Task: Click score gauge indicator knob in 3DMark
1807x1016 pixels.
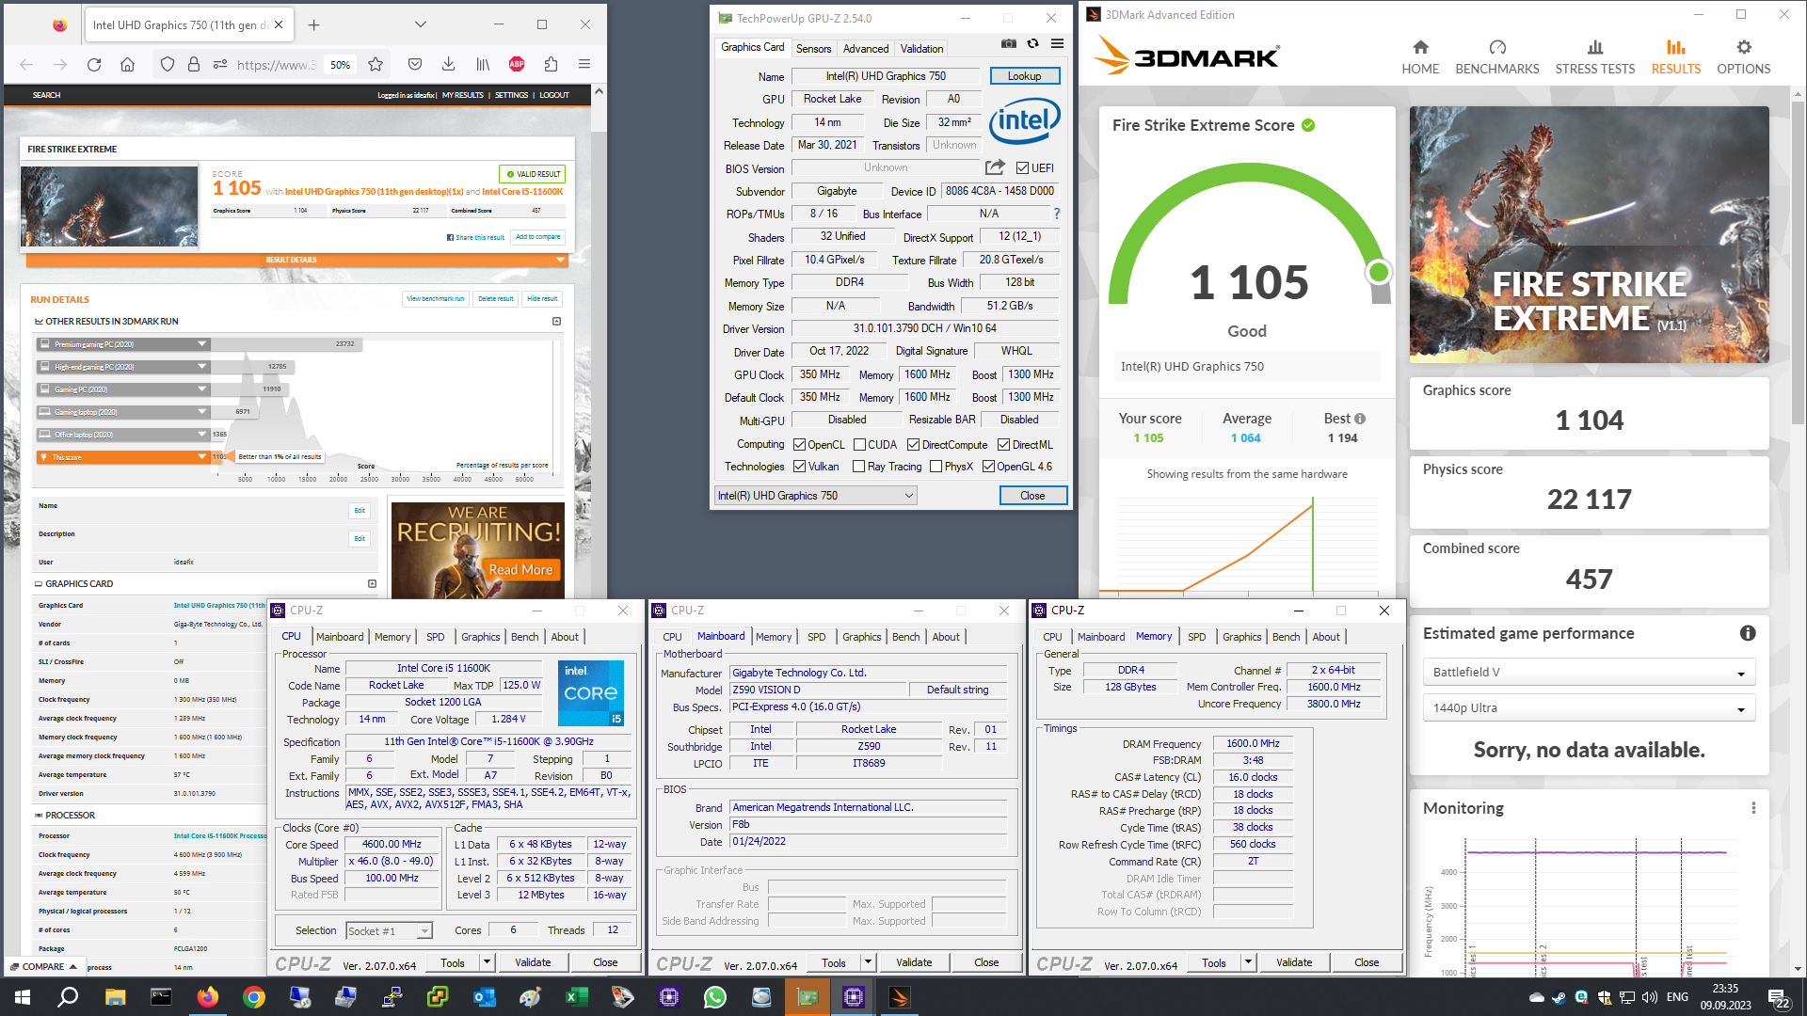Action: click(x=1379, y=273)
